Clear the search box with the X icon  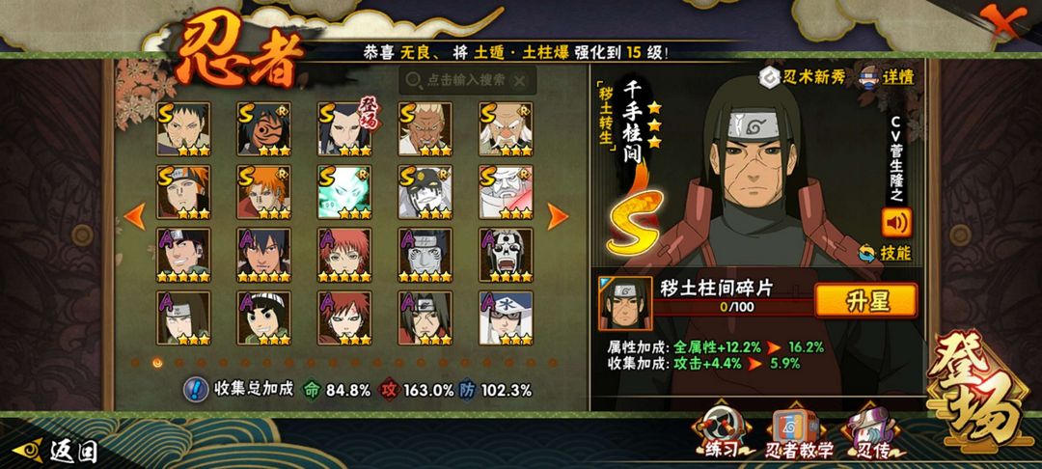pyautogui.click(x=519, y=81)
